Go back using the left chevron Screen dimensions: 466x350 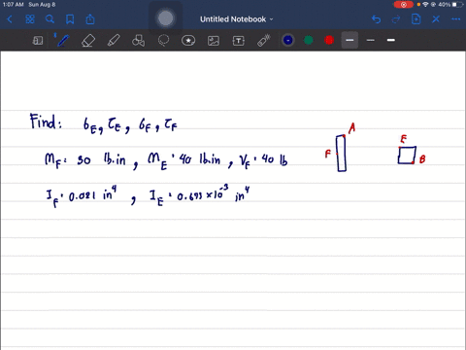pos(10,19)
